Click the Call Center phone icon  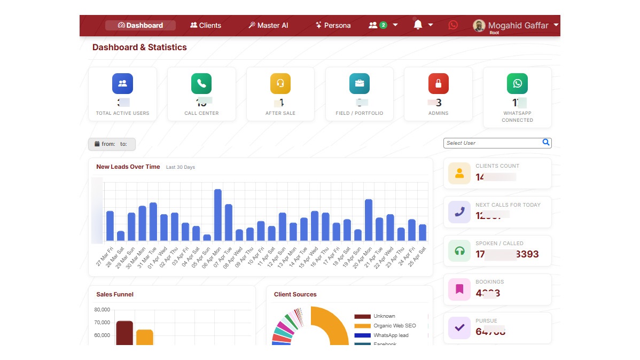[x=201, y=83]
